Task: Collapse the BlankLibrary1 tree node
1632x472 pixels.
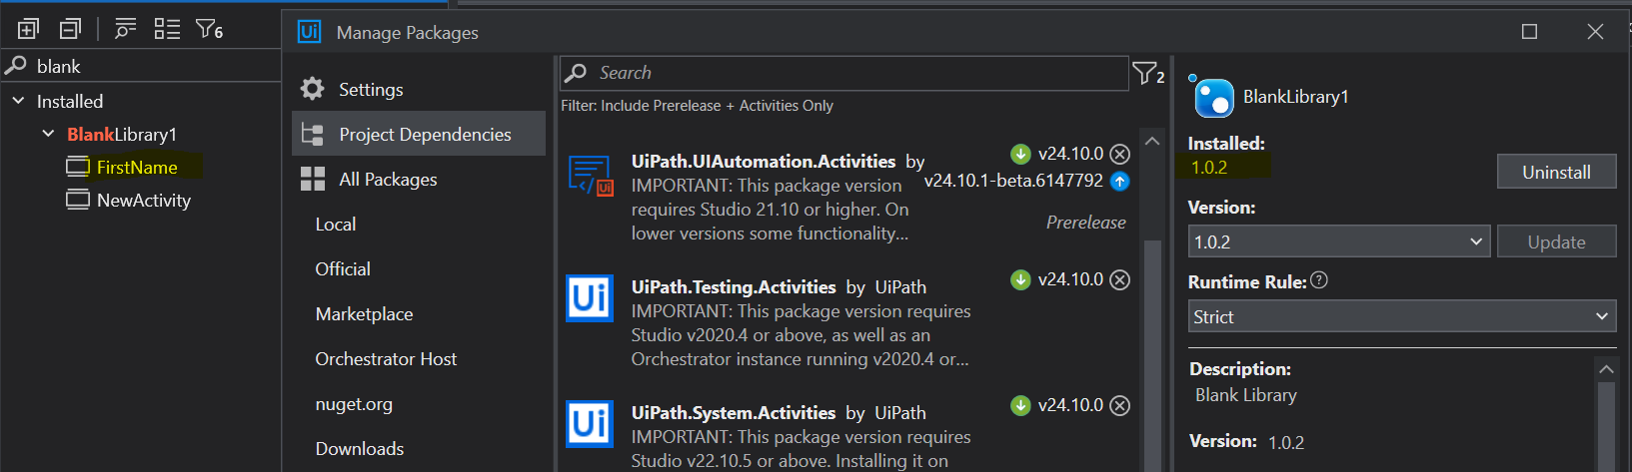Action: coord(48,134)
